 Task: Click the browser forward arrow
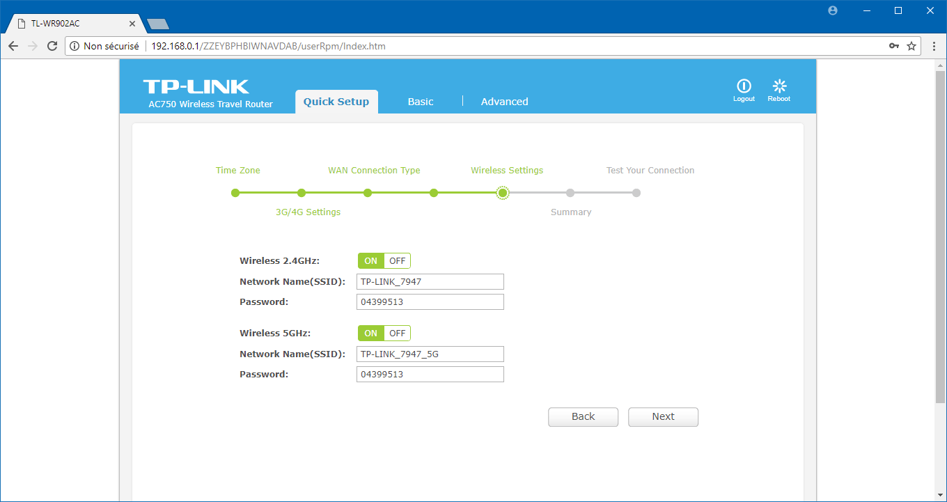(x=33, y=46)
